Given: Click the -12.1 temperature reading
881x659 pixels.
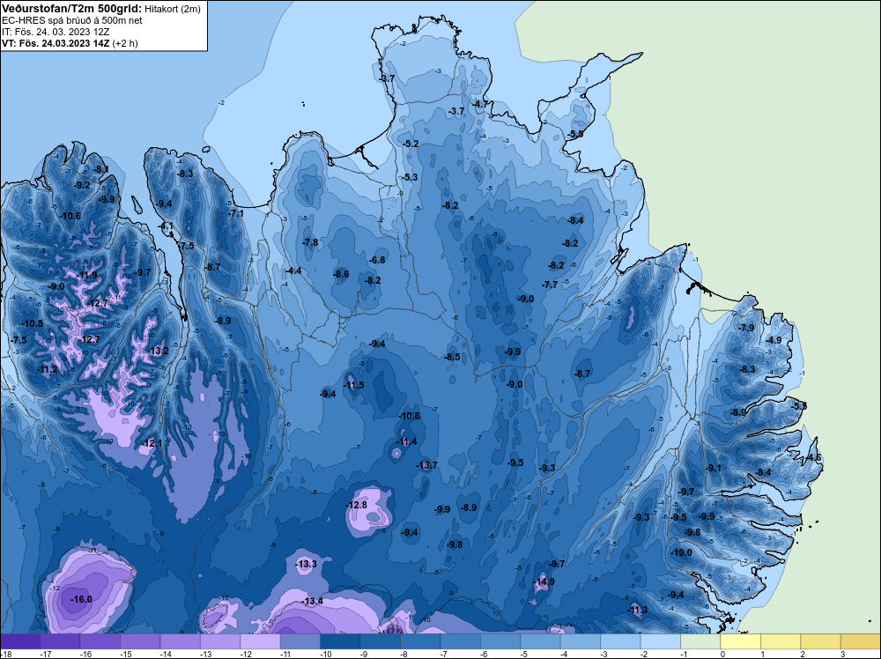Looking at the screenshot, I should coord(152,444).
